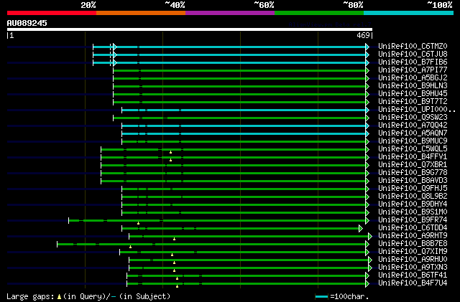Select the UniRef100_B9HU45 label
The width and height of the screenshot is (460, 302).
pos(413,94)
